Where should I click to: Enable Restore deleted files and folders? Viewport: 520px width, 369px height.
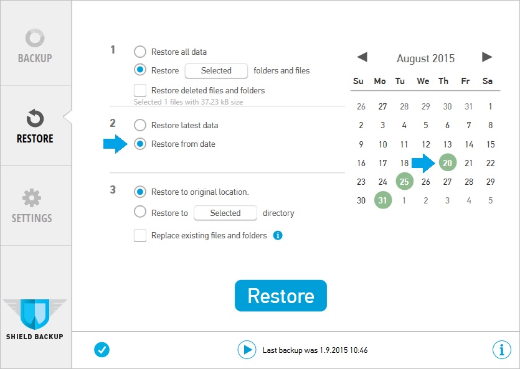click(140, 90)
